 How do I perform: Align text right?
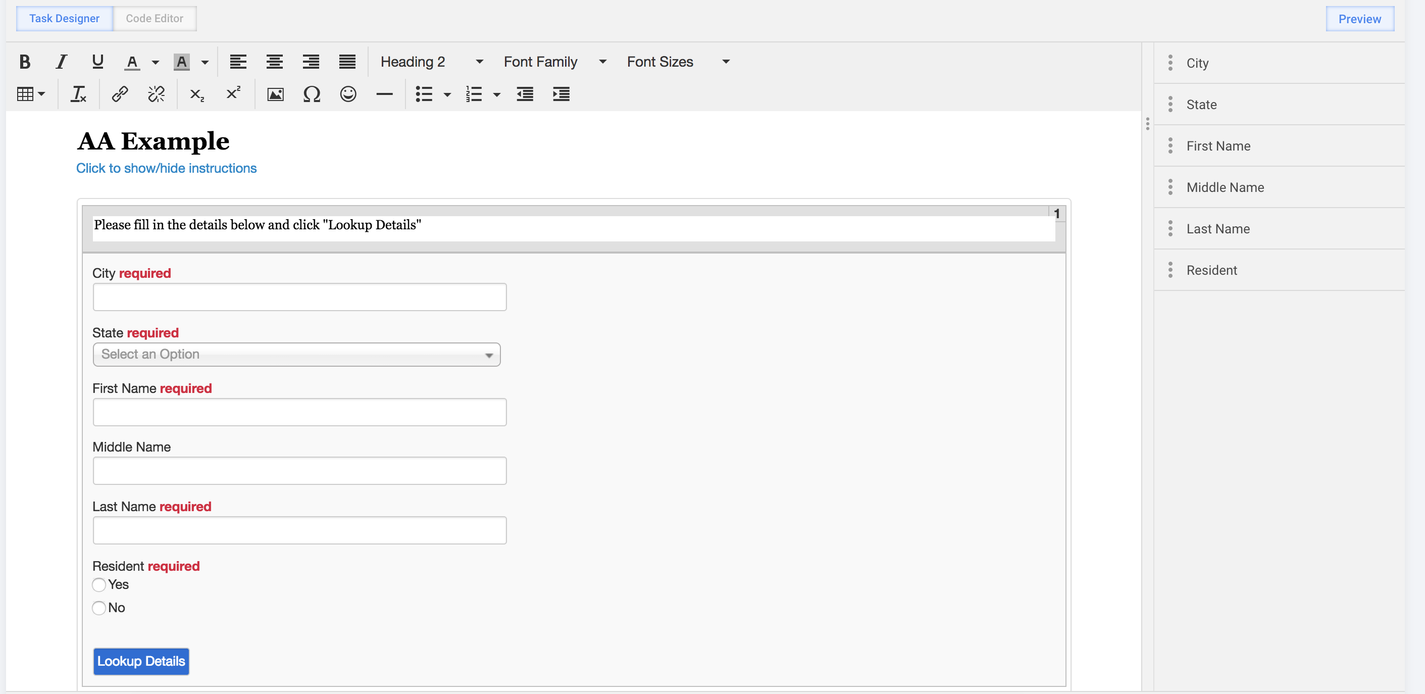click(x=311, y=62)
